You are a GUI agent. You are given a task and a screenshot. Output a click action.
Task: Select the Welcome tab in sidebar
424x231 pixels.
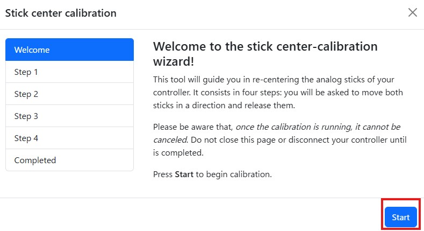point(69,50)
